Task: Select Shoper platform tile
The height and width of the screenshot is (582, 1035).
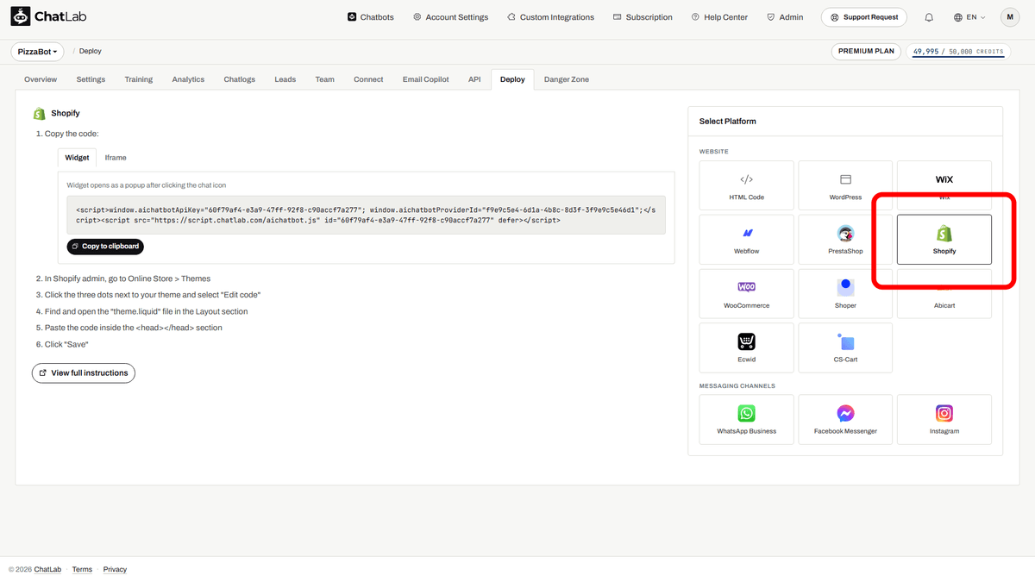Action: pos(845,294)
